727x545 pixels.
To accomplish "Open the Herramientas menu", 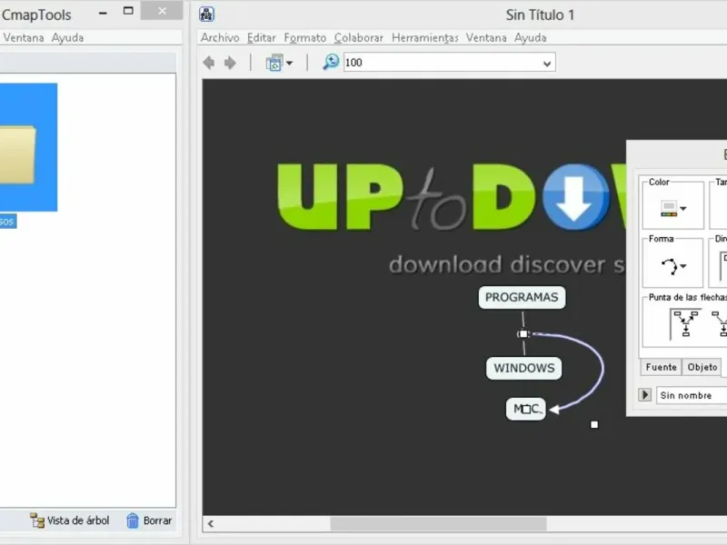I will (x=425, y=38).
